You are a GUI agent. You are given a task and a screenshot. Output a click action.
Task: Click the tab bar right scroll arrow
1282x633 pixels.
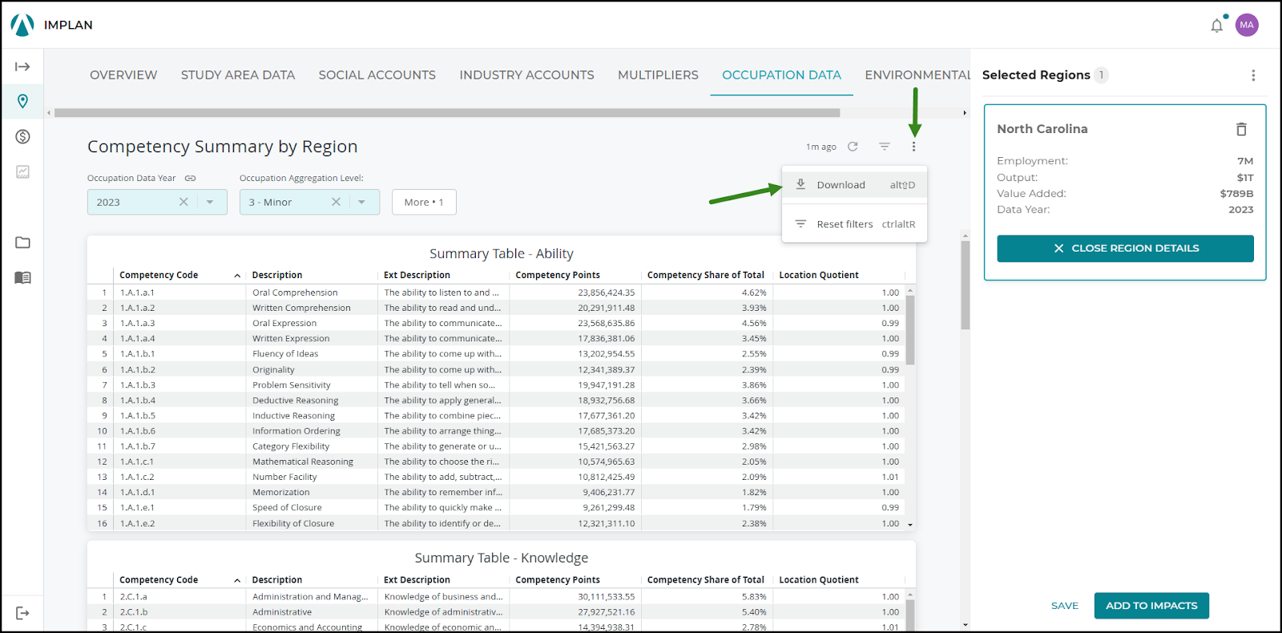[965, 113]
